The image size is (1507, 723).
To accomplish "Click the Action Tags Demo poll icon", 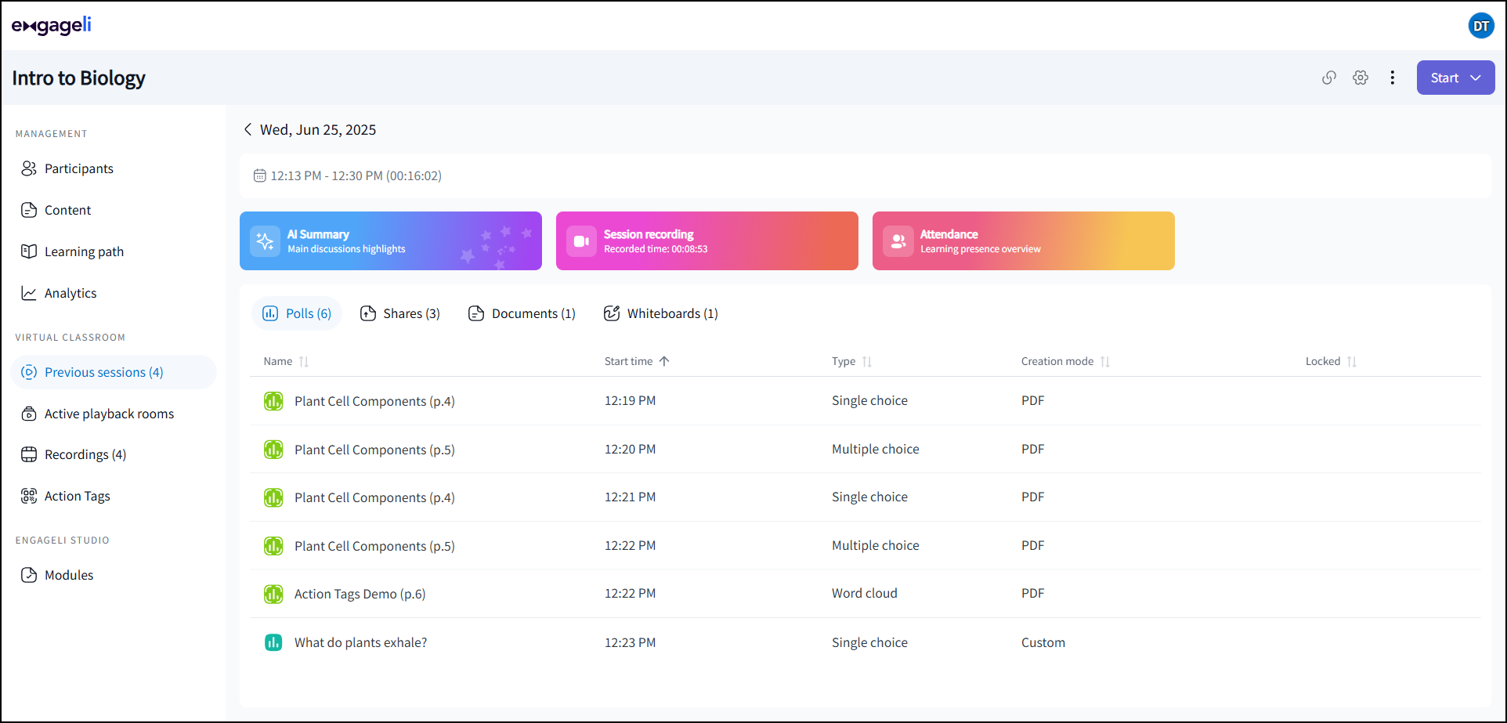I will tap(273, 594).
